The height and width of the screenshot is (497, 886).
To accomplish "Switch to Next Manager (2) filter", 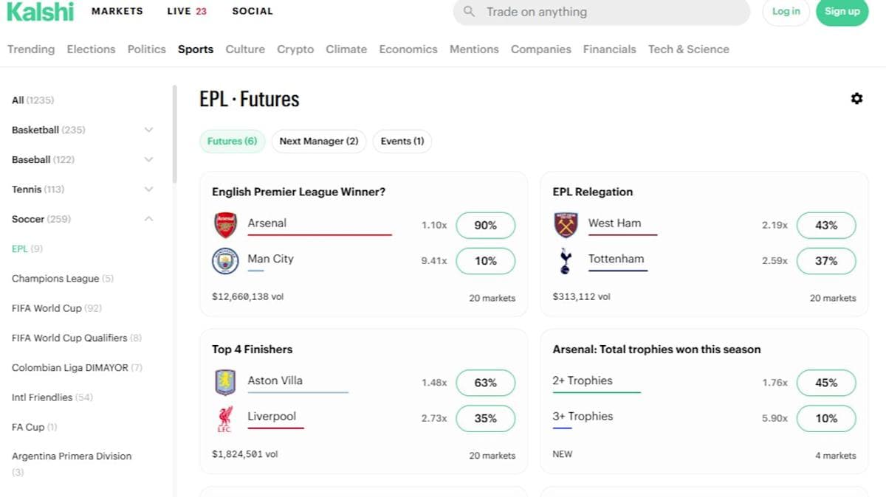I will [319, 142].
